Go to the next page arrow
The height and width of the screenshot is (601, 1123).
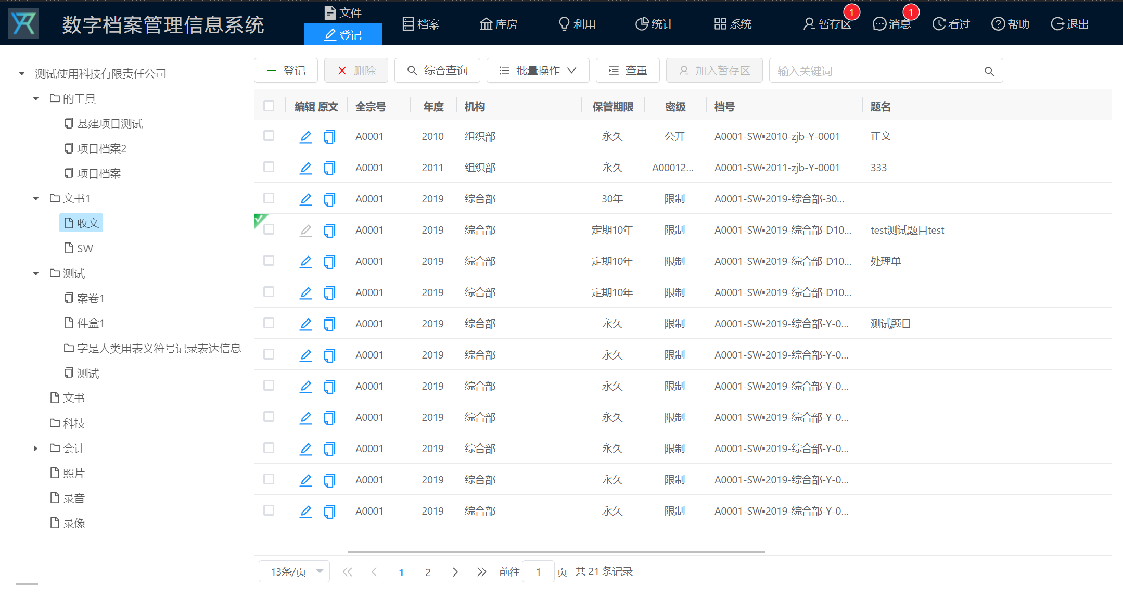(x=455, y=572)
